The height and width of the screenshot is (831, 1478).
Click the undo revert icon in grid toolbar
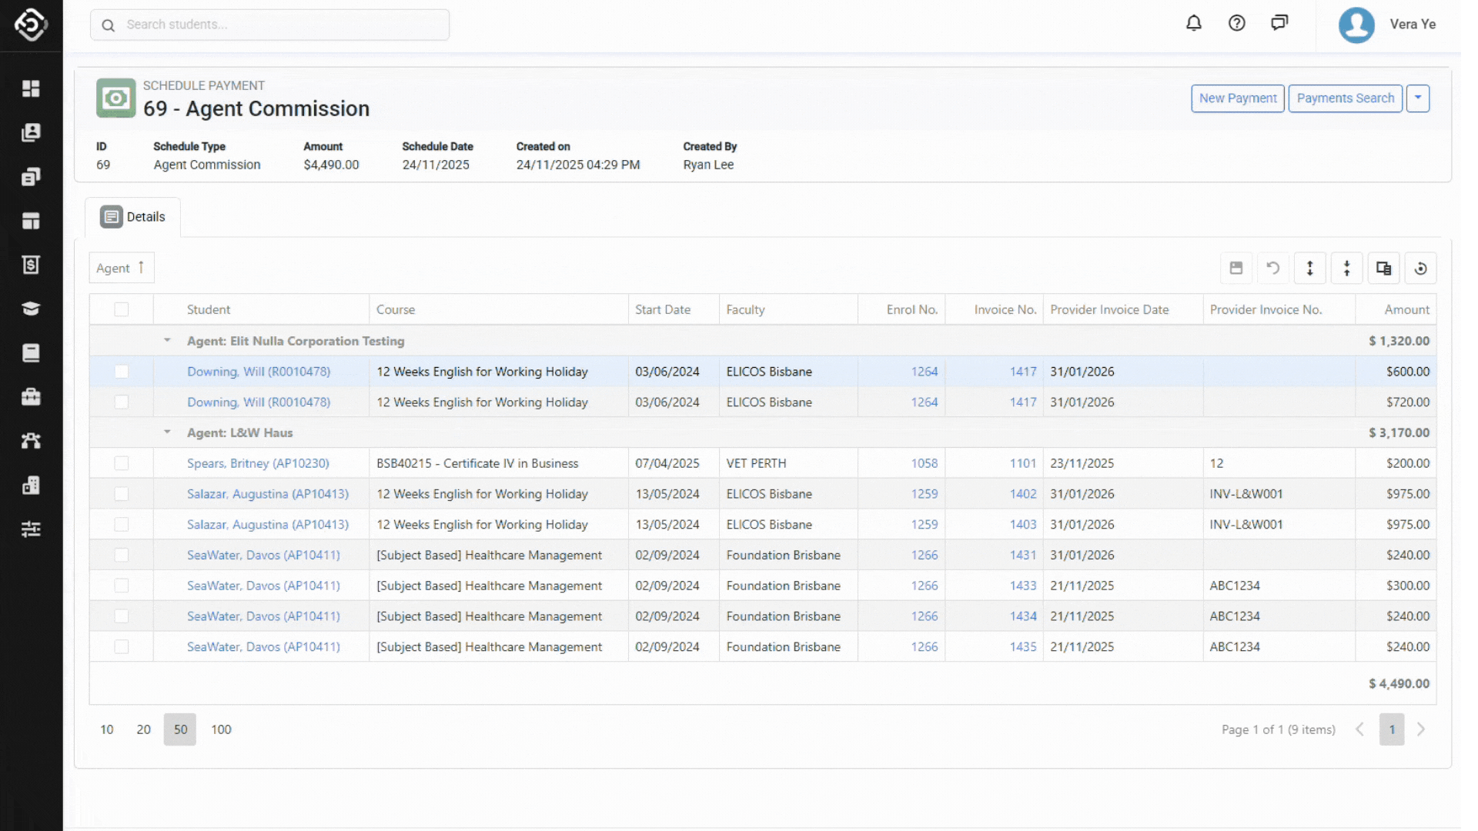pyautogui.click(x=1272, y=269)
